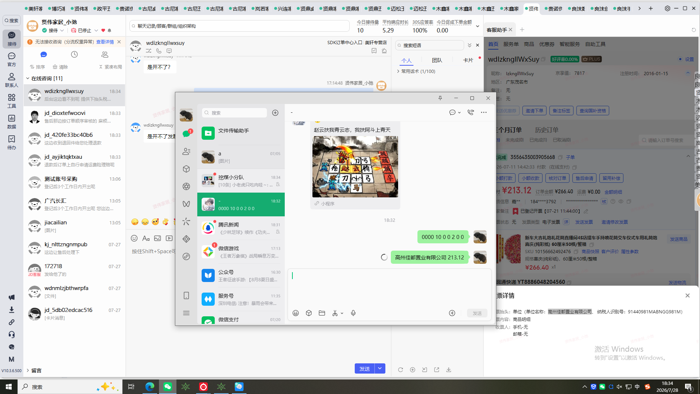The width and height of the screenshot is (700, 394).
Task: Switch to the 优惠券 tab
Action: (x=547, y=44)
